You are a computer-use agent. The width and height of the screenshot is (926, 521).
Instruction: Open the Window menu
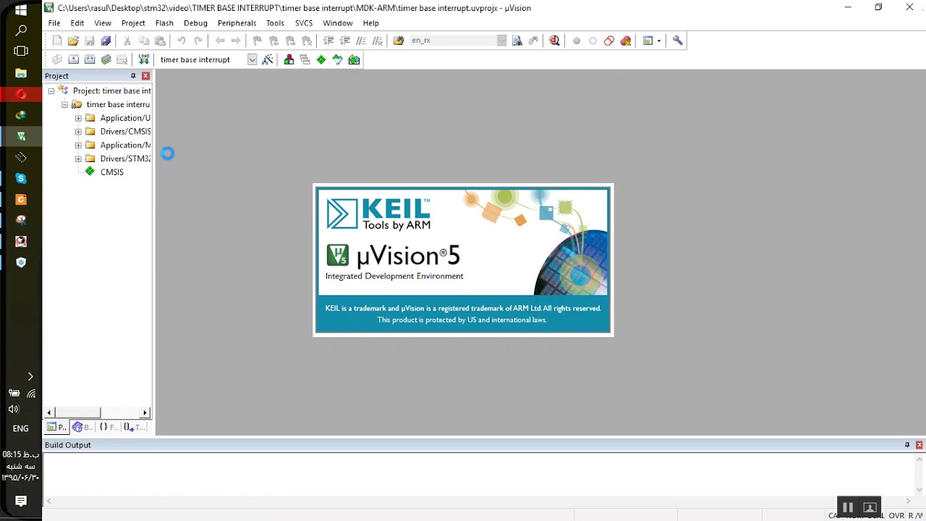pyautogui.click(x=338, y=23)
